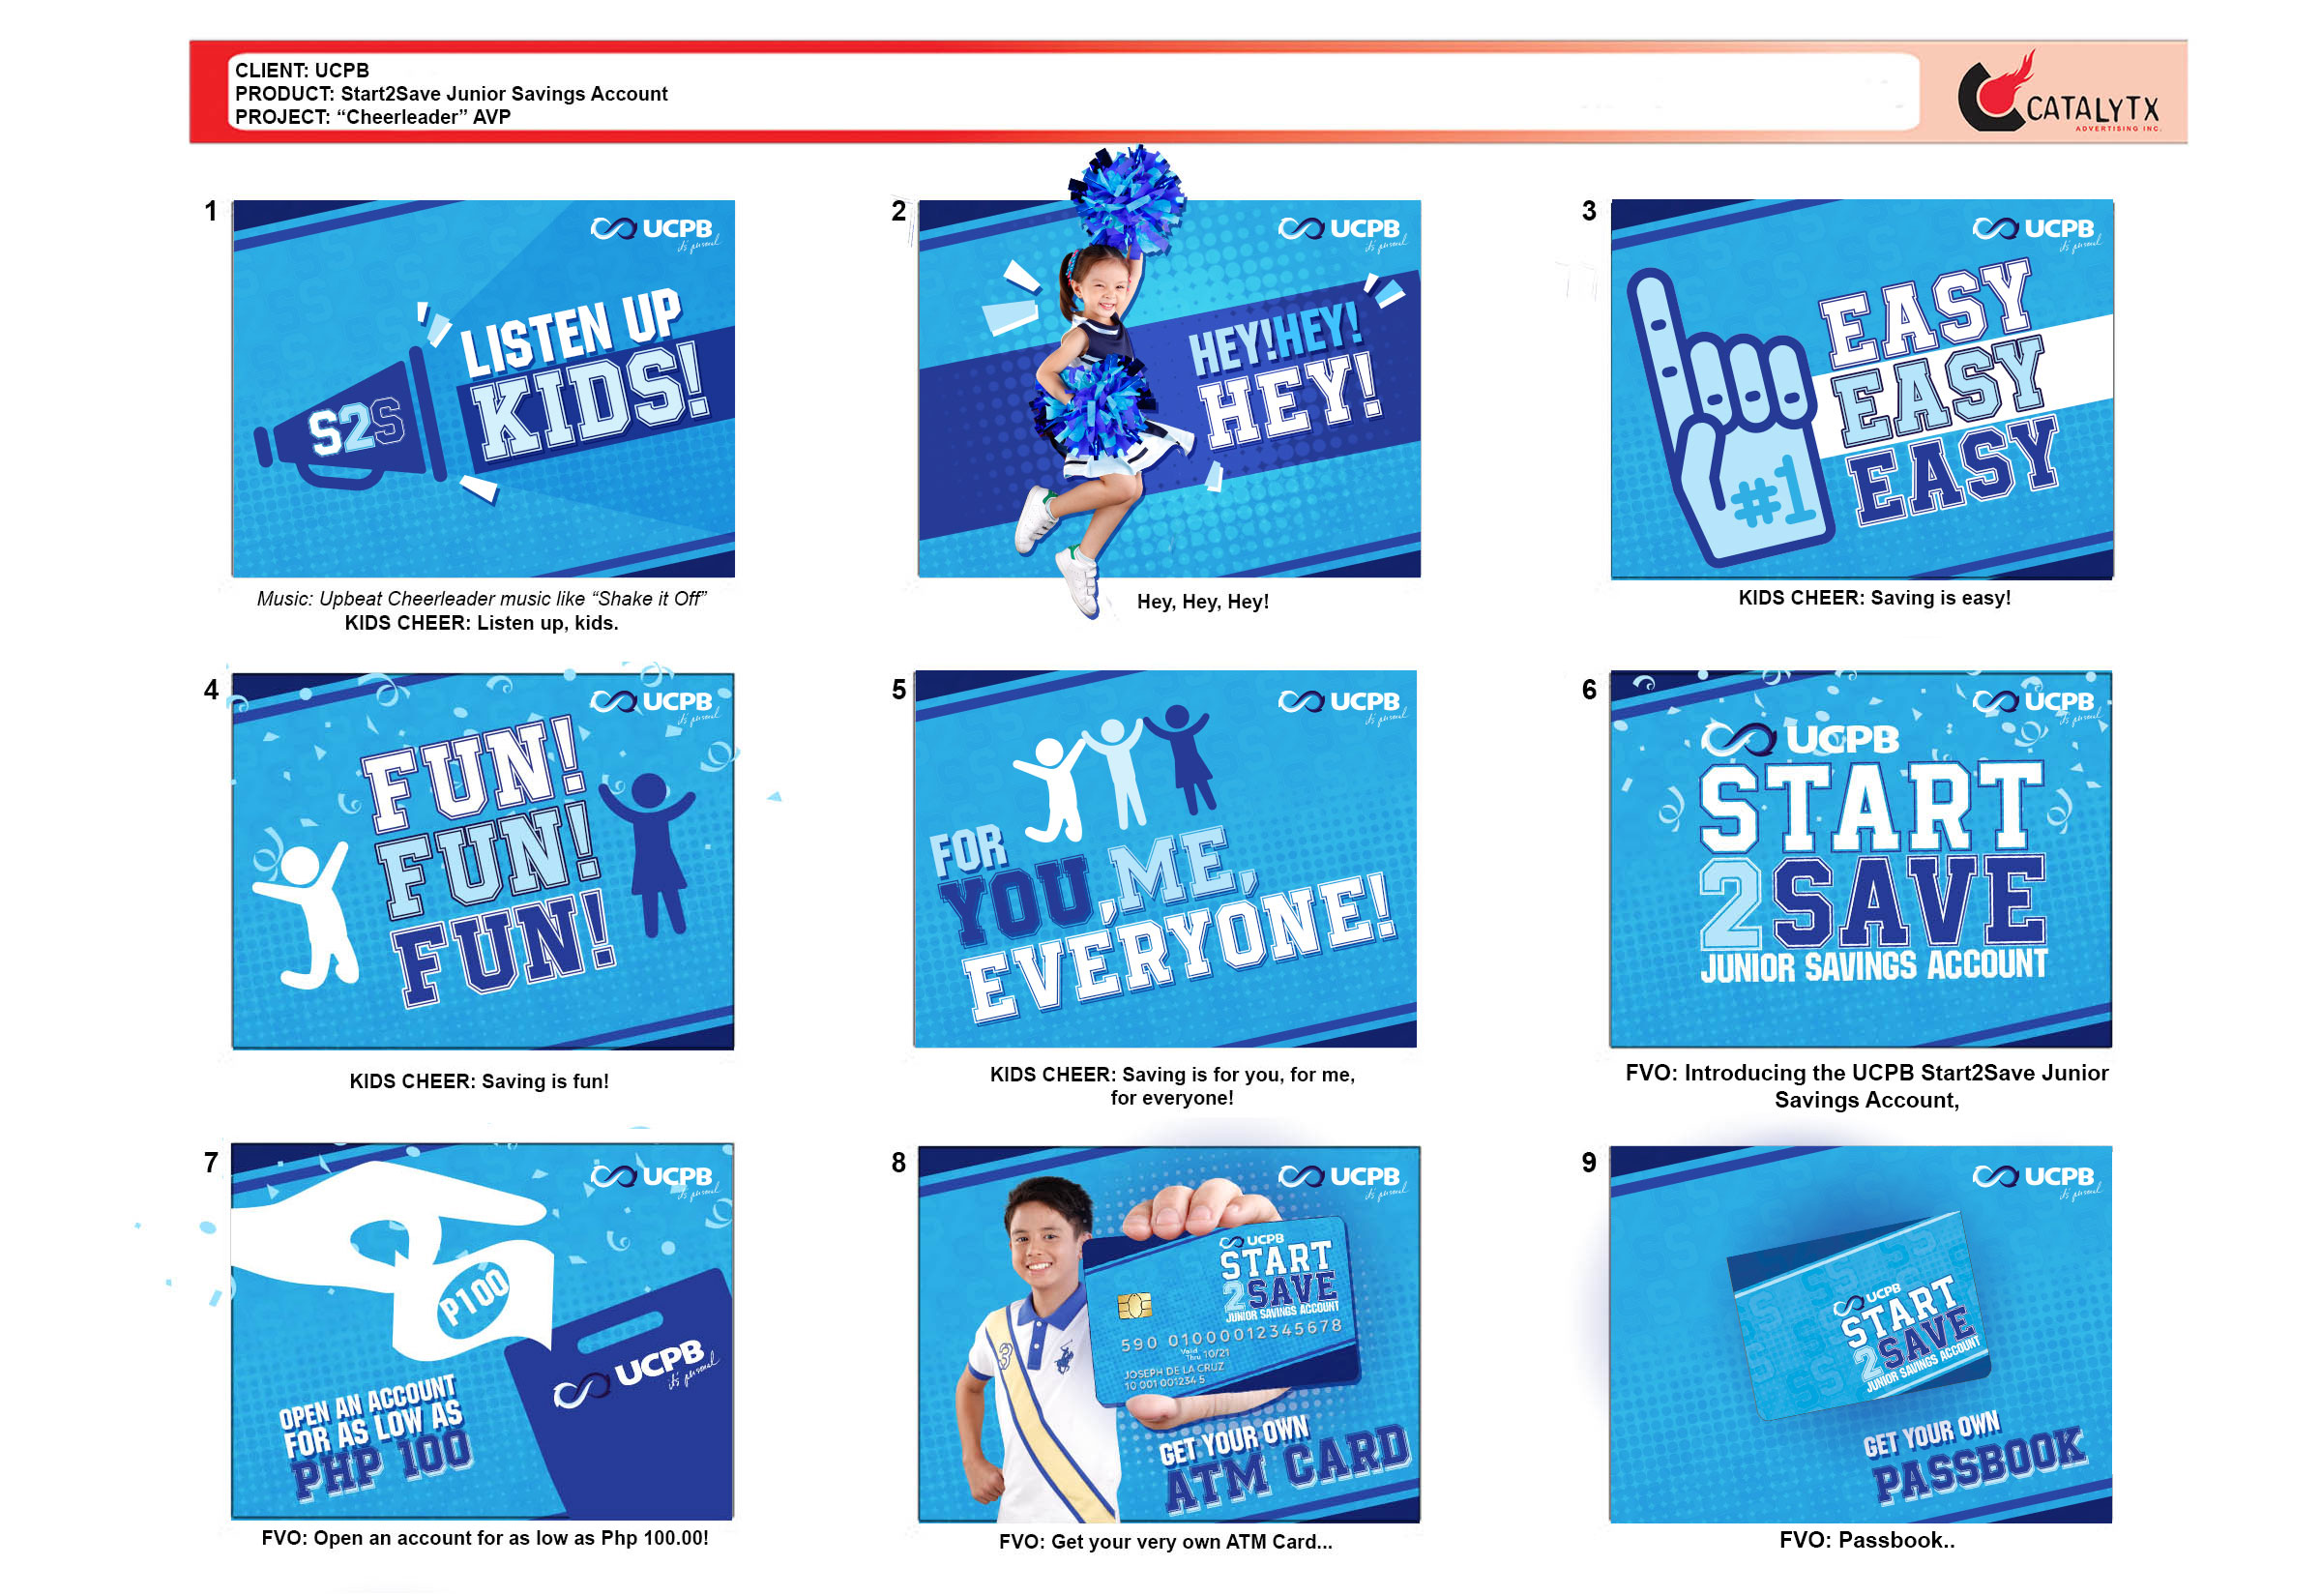Click 'KIDS CHEER: Saving is easy!' caption
The image size is (2321, 1596).
click(x=1874, y=597)
